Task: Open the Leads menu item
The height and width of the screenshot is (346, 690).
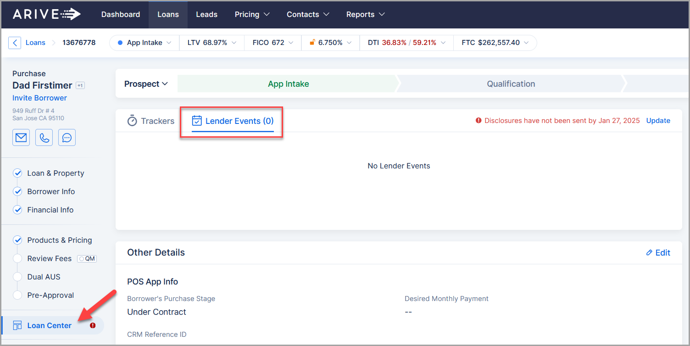Action: [x=206, y=14]
